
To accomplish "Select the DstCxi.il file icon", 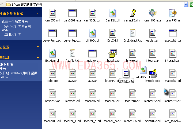I will click(113, 33).
